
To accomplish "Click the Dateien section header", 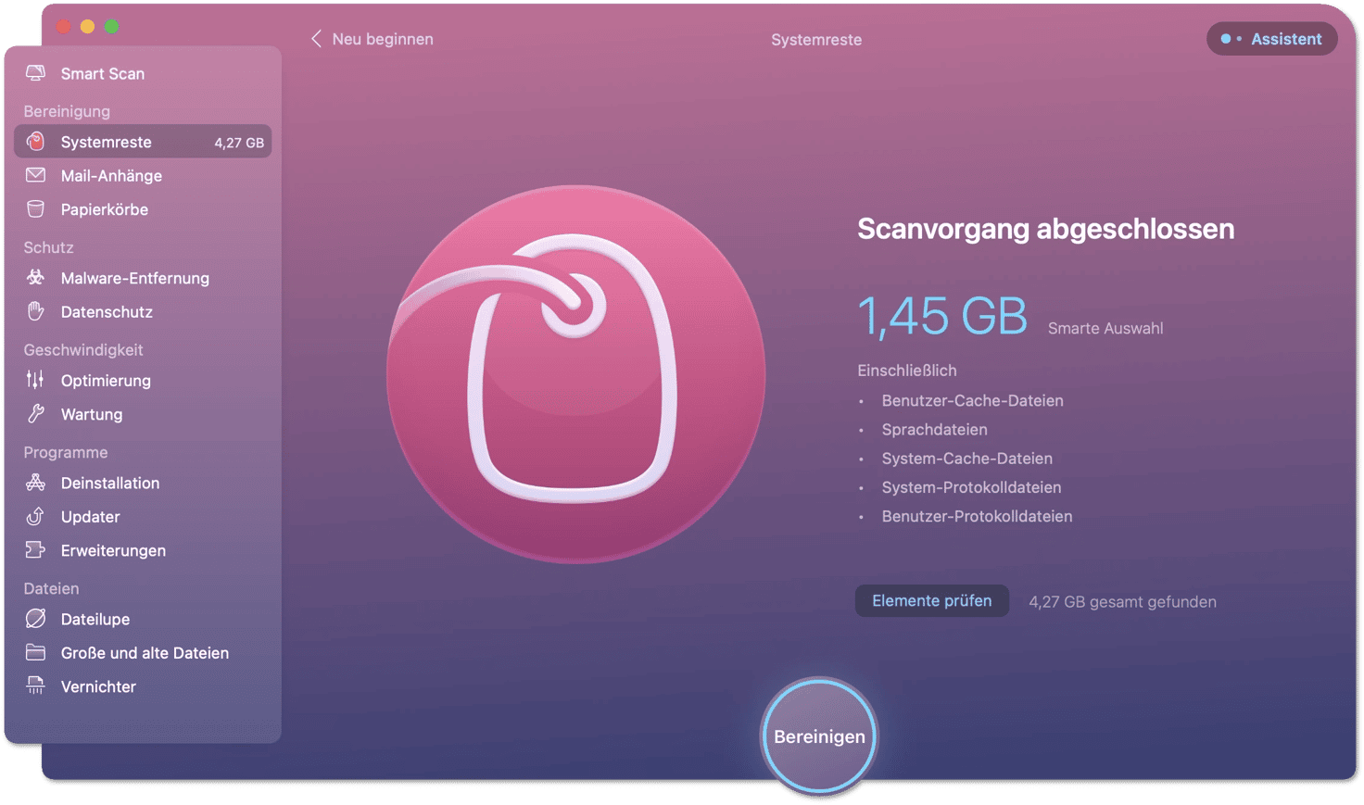I will [51, 588].
